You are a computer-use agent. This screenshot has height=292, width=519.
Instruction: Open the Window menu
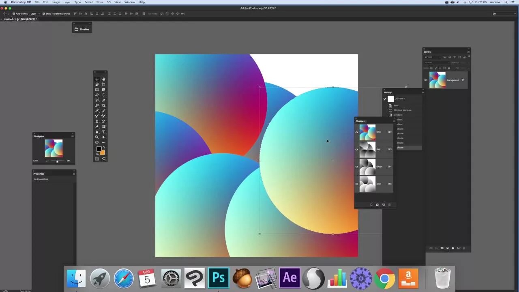coord(130,2)
